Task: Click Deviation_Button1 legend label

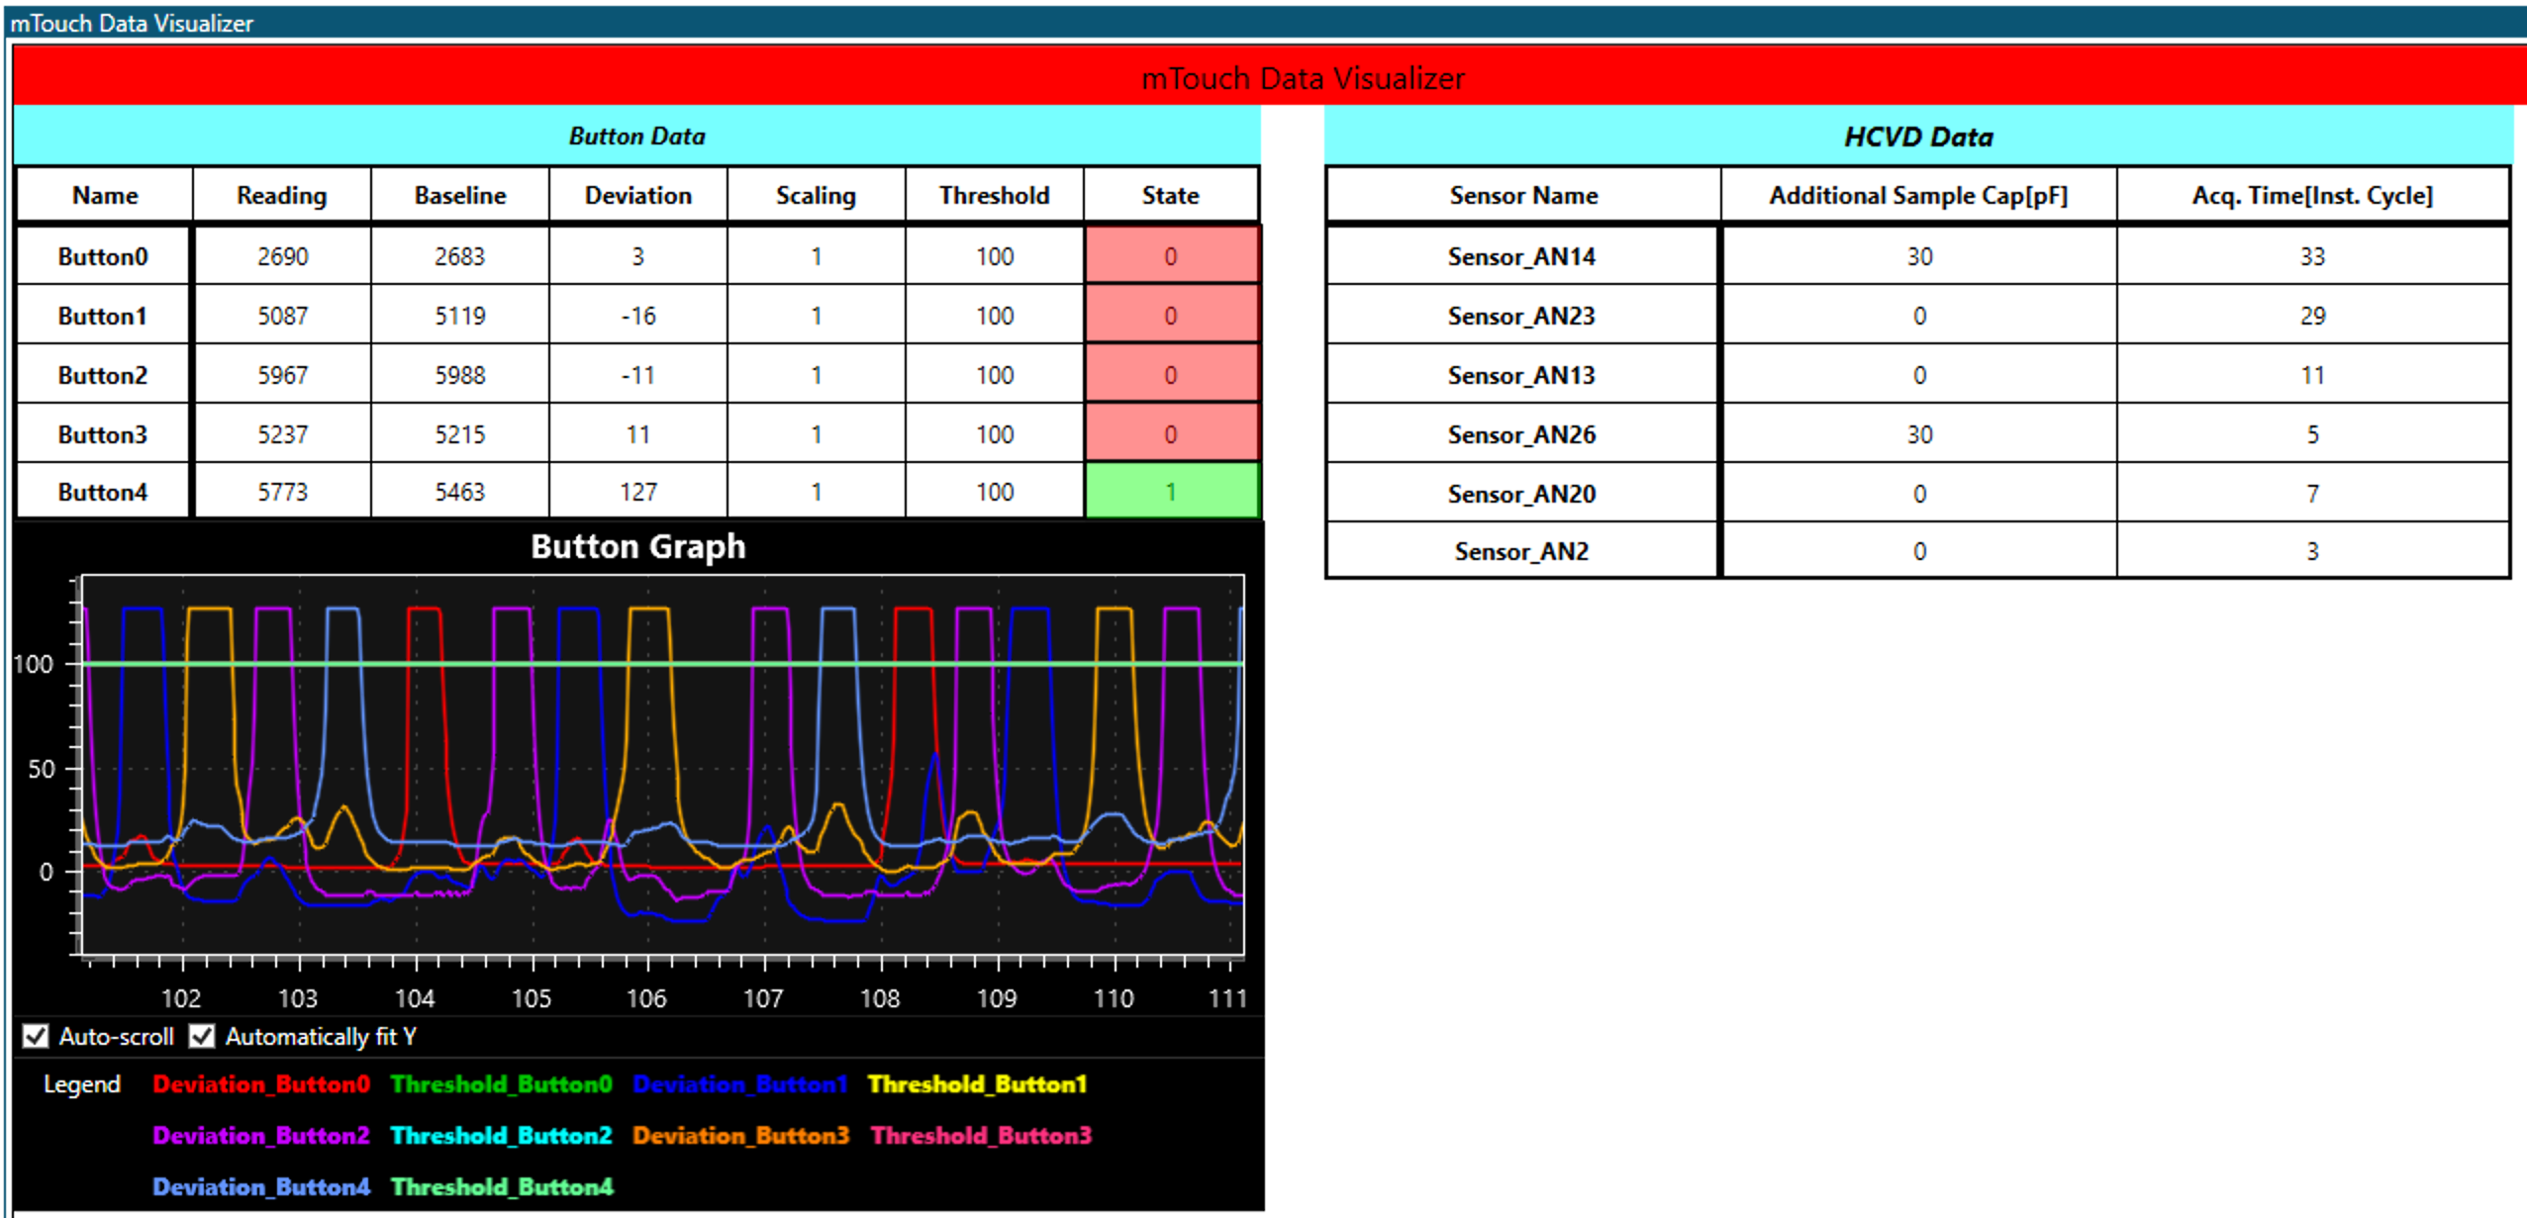Action: point(739,1084)
